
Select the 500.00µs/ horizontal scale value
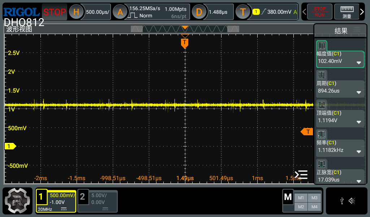98,12
